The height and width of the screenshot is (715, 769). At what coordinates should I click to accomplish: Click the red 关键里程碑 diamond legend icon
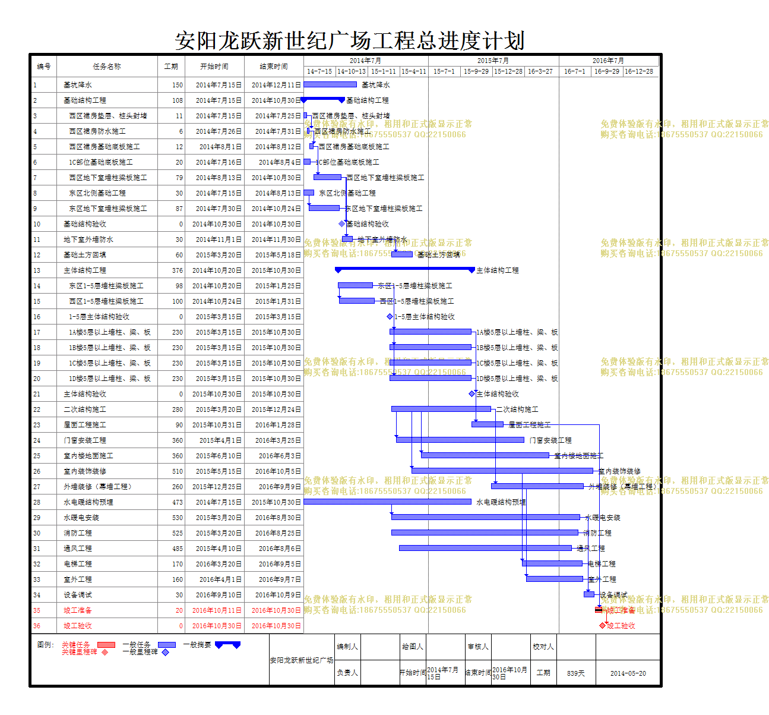(105, 652)
